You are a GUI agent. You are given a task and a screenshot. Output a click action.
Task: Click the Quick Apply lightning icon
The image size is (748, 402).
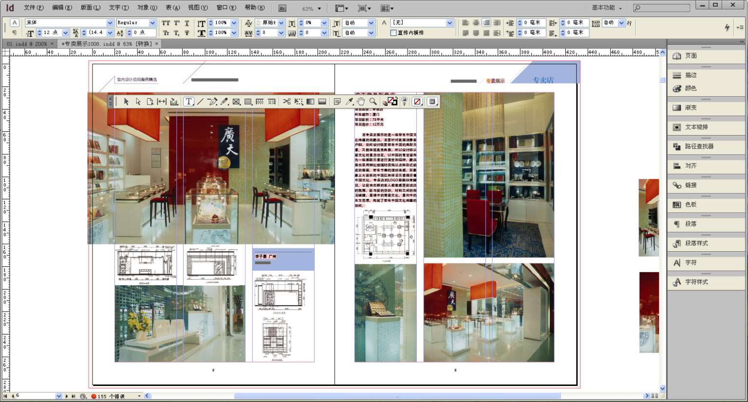727,28
